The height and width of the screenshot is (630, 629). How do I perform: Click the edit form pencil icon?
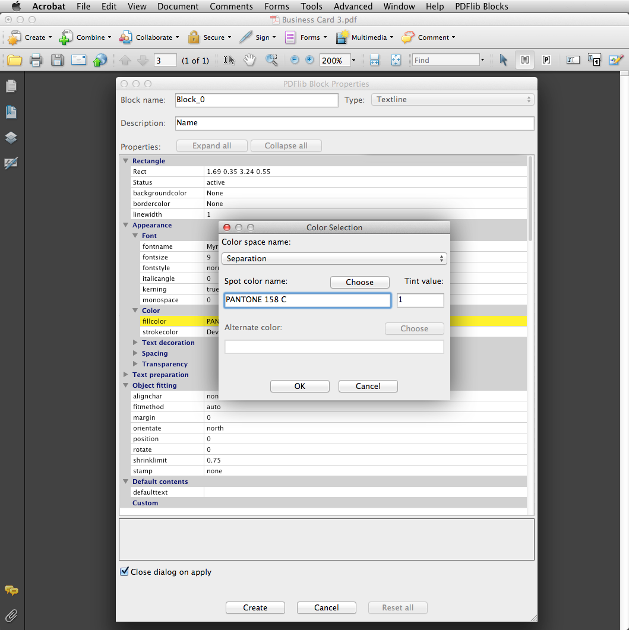pyautogui.click(x=616, y=60)
